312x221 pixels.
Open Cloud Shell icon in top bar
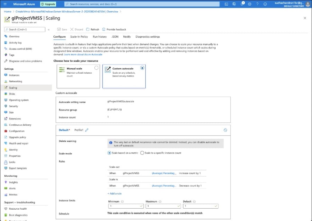click(x=226, y=4)
